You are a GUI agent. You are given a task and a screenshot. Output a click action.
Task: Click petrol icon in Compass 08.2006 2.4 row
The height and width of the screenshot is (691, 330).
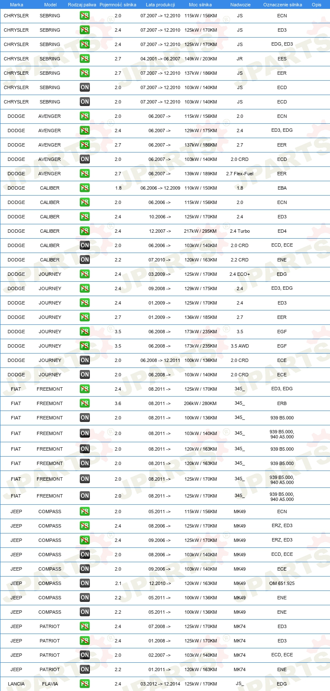click(x=85, y=526)
